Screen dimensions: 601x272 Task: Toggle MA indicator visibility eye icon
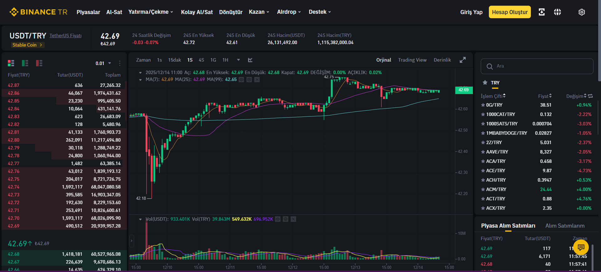(x=241, y=80)
